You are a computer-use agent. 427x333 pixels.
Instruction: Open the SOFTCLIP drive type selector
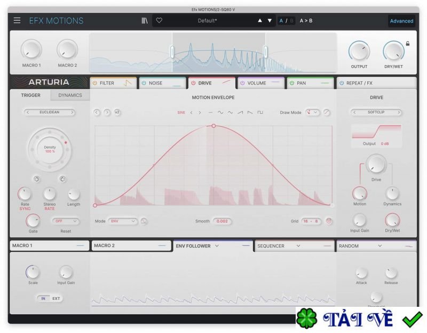pyautogui.click(x=376, y=112)
